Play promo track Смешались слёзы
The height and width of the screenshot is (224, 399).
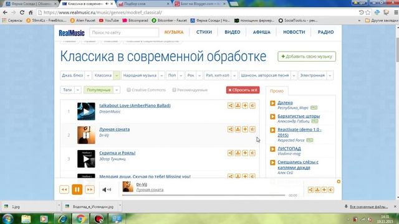(x=272, y=162)
